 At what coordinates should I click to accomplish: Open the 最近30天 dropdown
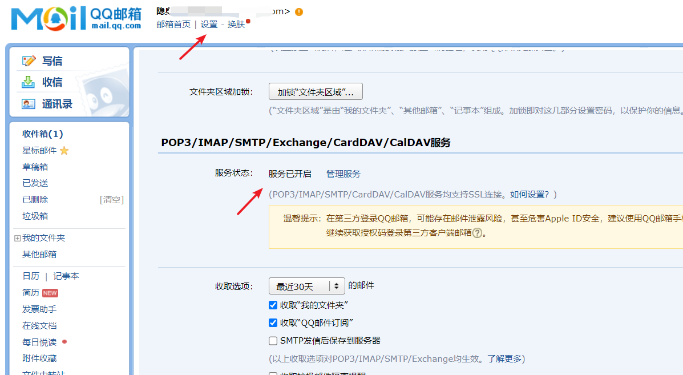(307, 286)
